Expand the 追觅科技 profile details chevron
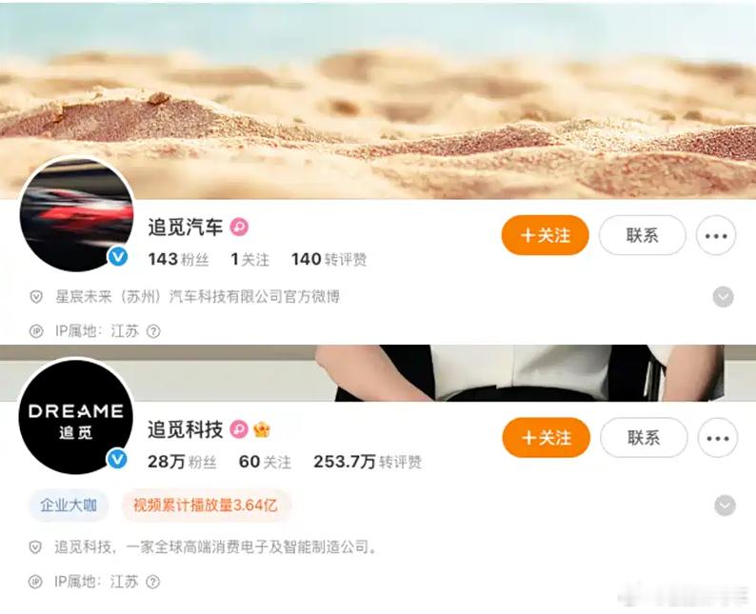 [x=725, y=505]
